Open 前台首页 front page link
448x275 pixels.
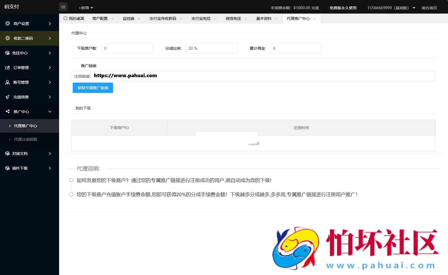[x=429, y=8]
